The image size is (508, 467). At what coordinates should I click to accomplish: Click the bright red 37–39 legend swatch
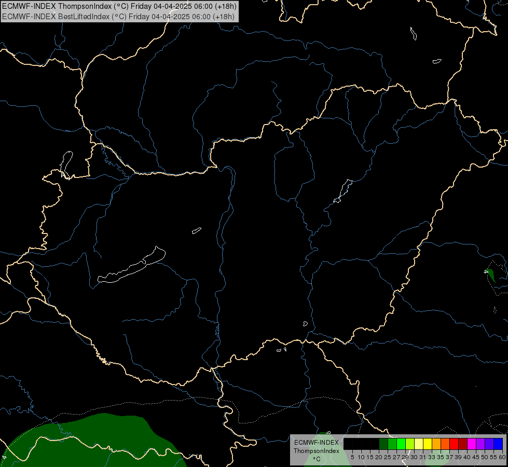[454, 444]
